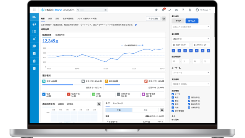The height and width of the screenshot is (138, 245).
Task: Toggle the 着信 (不在) checkbox
Action: click(x=189, y=101)
